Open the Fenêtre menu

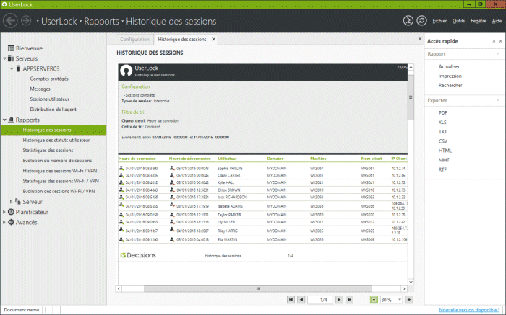click(479, 21)
